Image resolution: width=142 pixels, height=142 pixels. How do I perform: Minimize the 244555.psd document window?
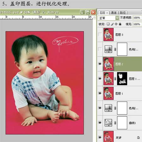pyautogui.click(x=82, y=12)
